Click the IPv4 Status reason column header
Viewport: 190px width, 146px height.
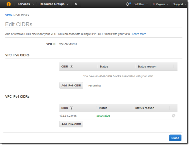pos(145,108)
